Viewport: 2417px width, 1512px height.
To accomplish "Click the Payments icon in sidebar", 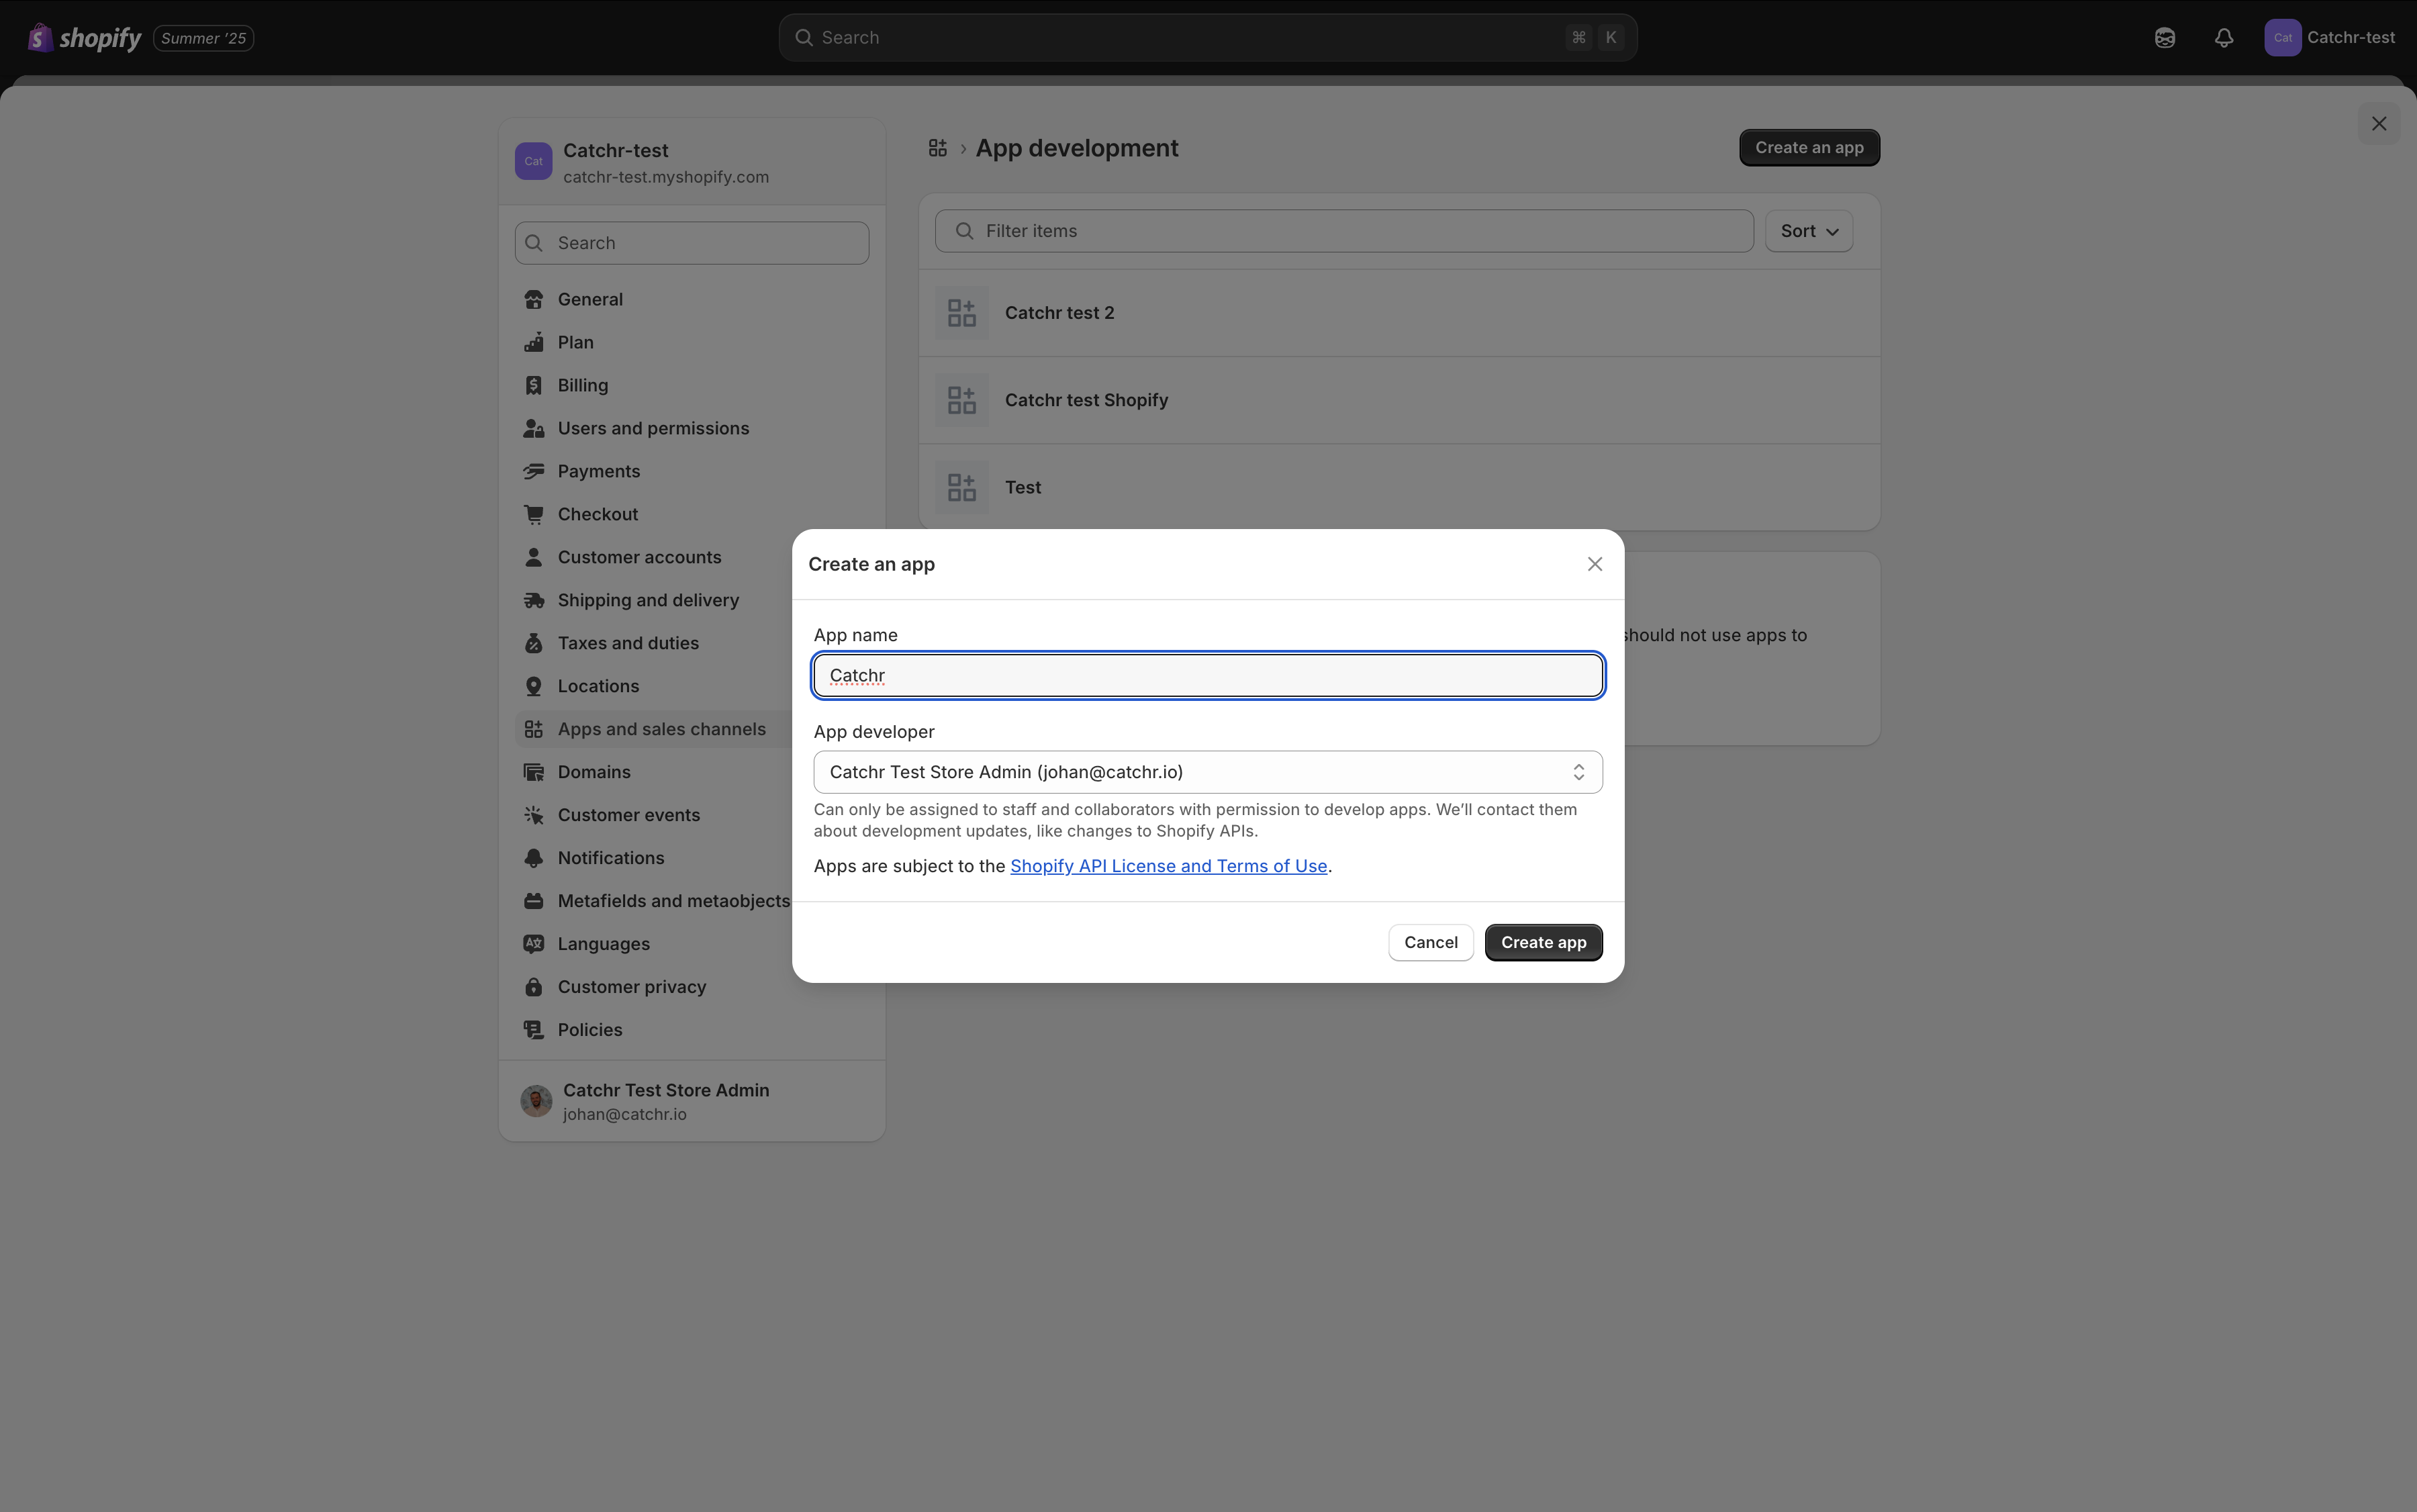I will click(534, 472).
